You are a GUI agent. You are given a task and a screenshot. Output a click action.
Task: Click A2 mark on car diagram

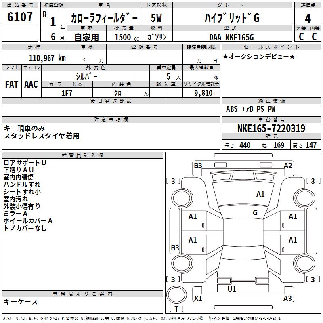288,166
